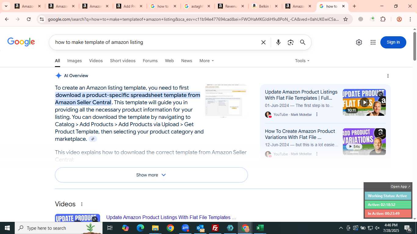Open Copilot from the taskbar
The height and width of the screenshot is (234, 417).
(125, 228)
